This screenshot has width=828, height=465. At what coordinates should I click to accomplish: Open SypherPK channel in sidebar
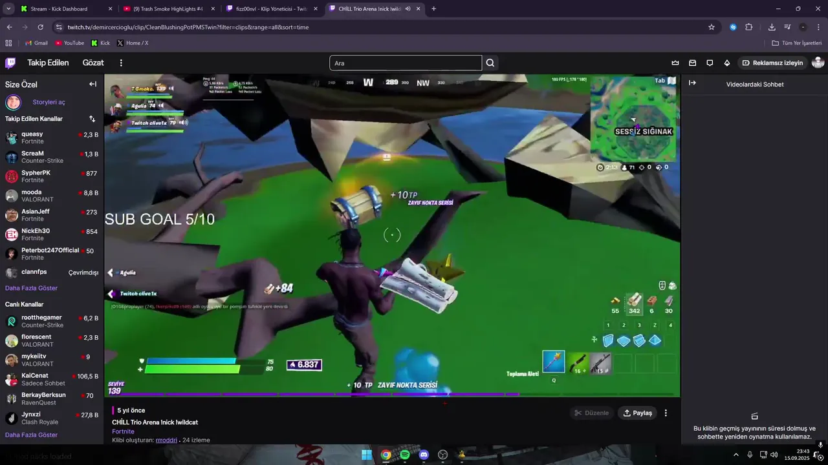pyautogui.click(x=52, y=176)
